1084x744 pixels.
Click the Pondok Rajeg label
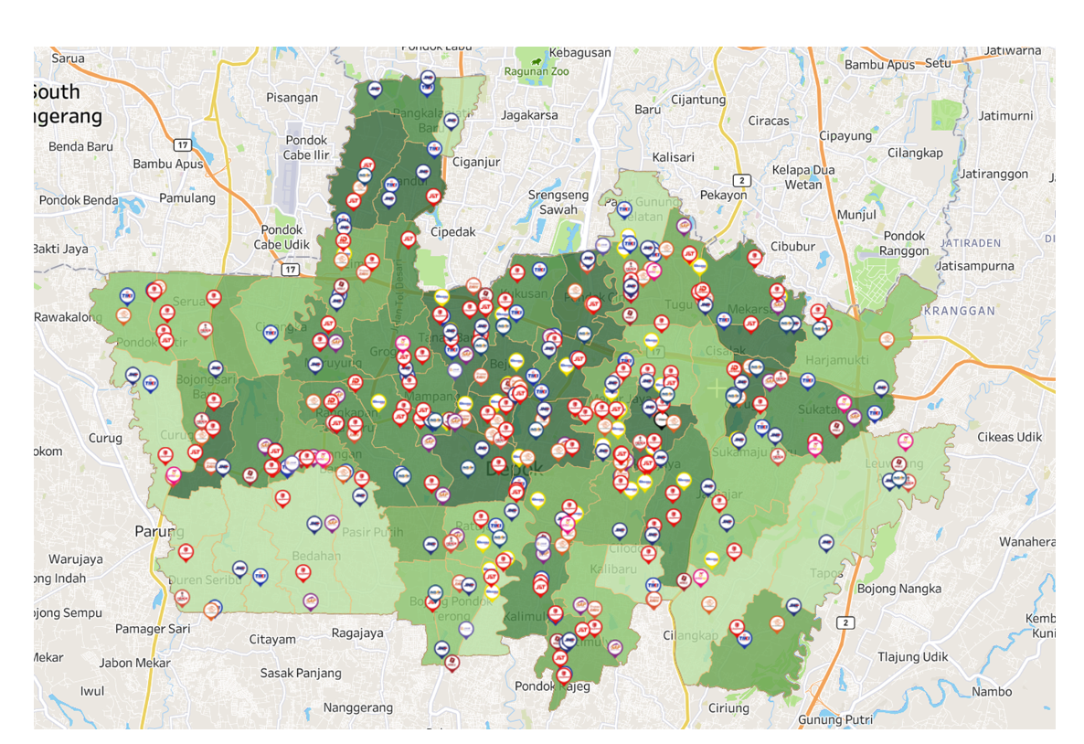pos(552,686)
